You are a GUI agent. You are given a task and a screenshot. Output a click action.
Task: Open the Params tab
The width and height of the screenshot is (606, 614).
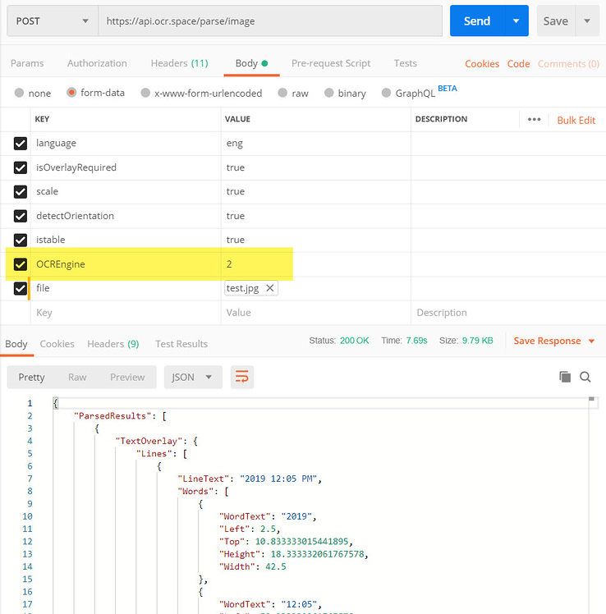pyautogui.click(x=27, y=63)
